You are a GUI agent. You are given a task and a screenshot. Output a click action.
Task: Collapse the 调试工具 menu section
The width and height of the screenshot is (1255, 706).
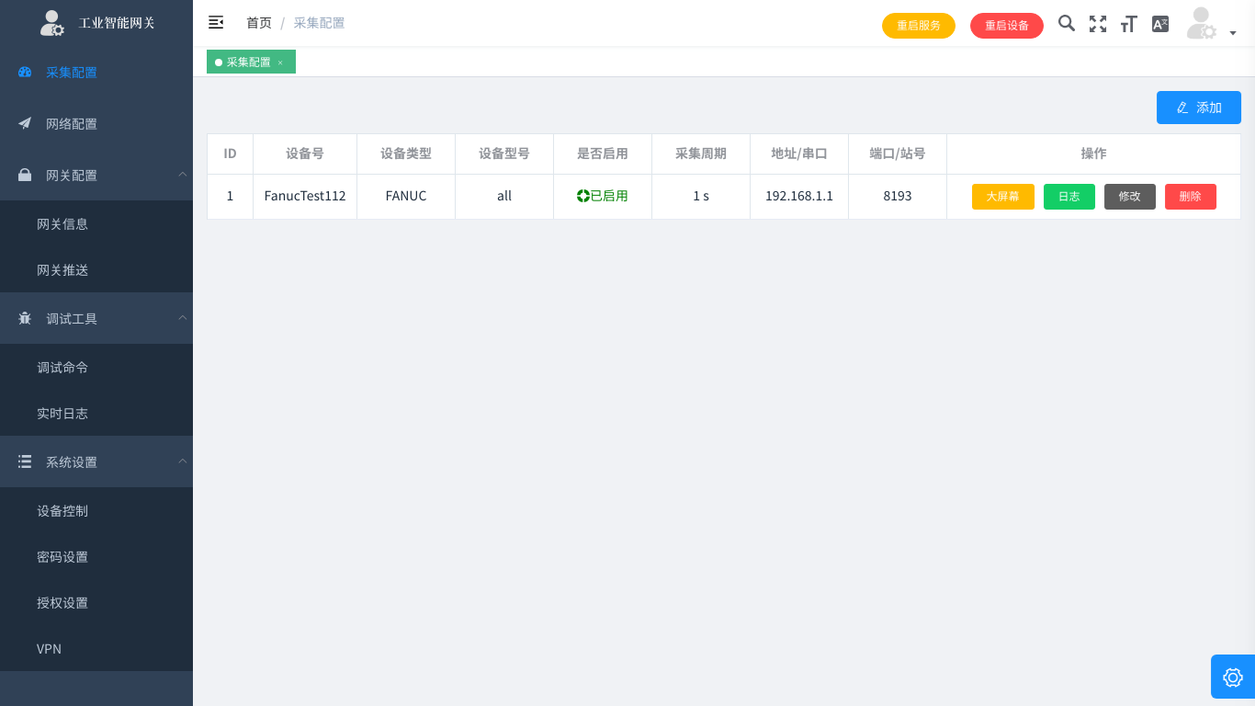pyautogui.click(x=183, y=318)
